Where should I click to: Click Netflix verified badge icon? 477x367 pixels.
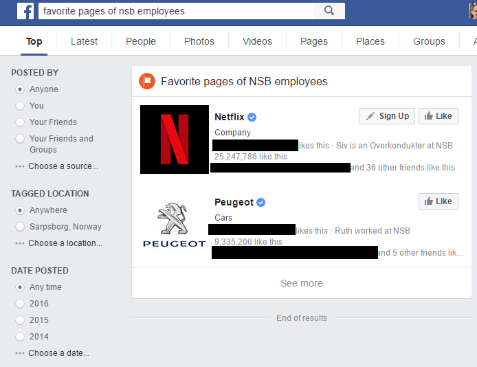(252, 117)
